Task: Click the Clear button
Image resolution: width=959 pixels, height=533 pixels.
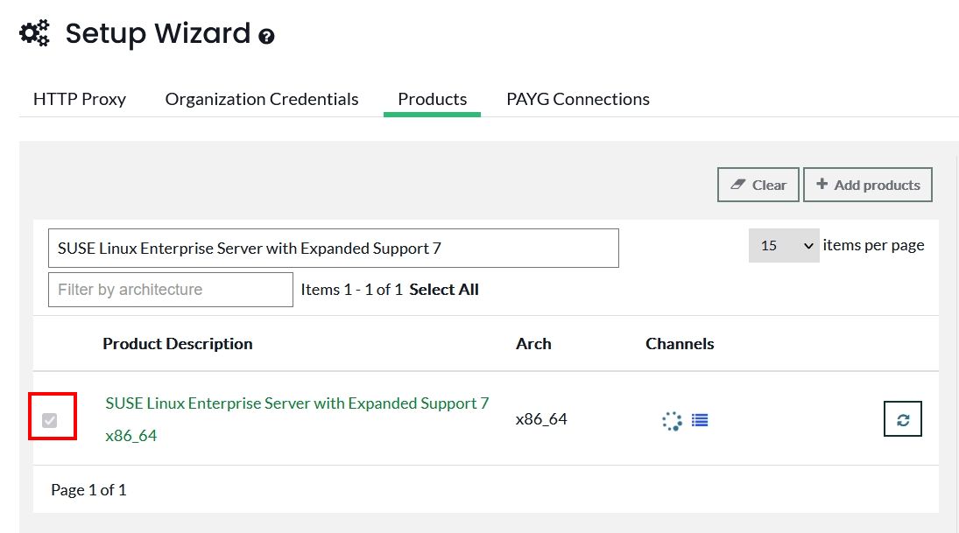Action: (x=758, y=185)
